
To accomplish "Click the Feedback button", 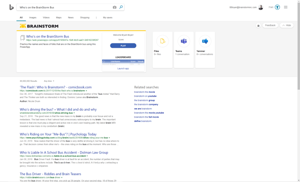I will [x=270, y=25].
